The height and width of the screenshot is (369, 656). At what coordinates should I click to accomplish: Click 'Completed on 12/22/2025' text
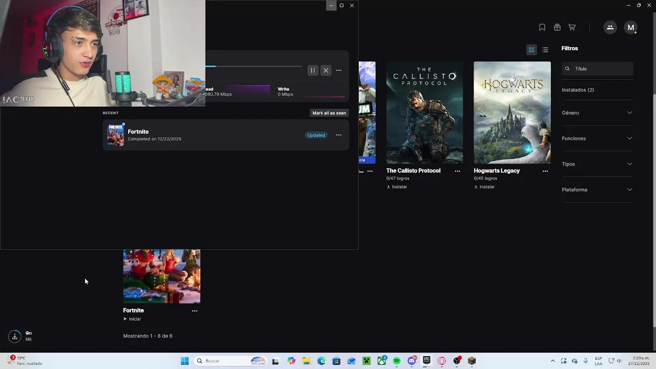coord(154,139)
